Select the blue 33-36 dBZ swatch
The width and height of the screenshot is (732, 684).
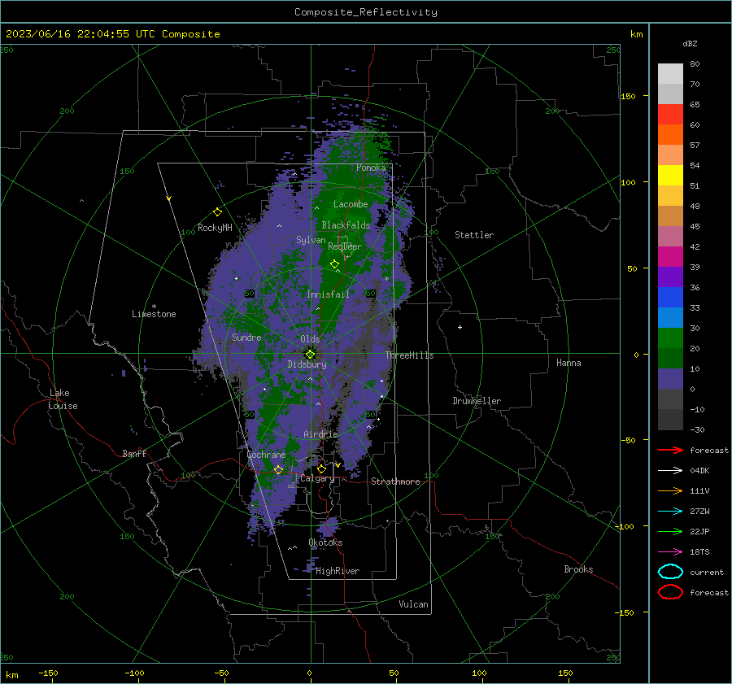click(670, 298)
